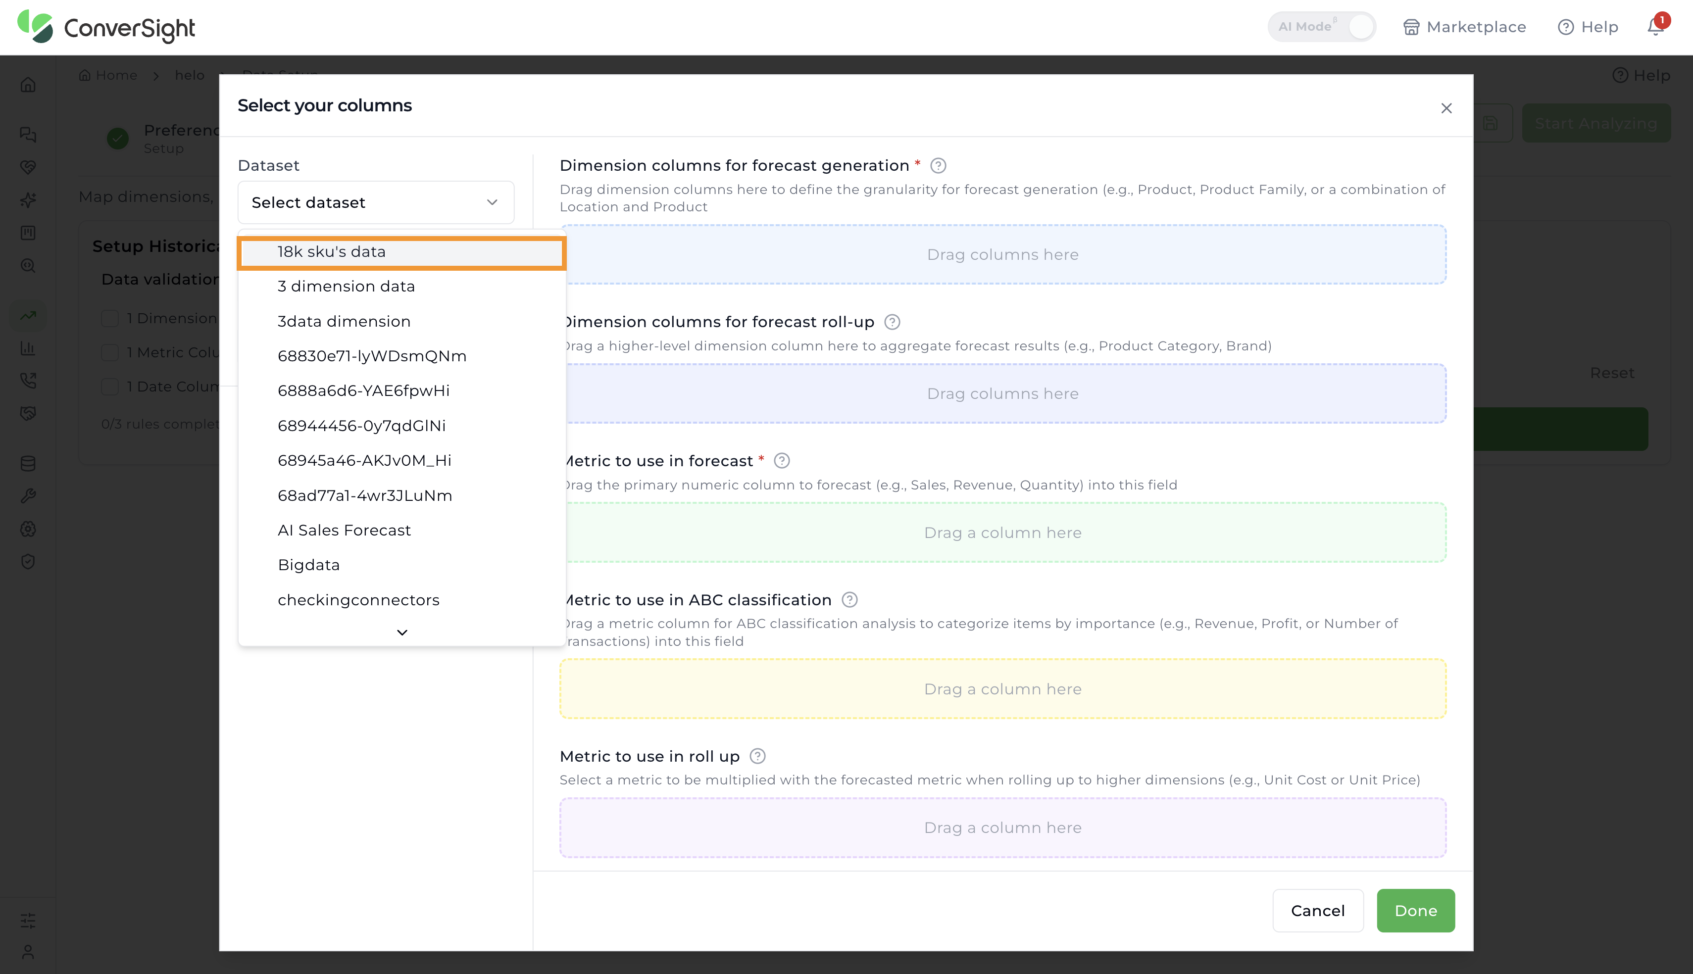
Task: Choose the 18k sku's data dataset
Action: pos(401,252)
